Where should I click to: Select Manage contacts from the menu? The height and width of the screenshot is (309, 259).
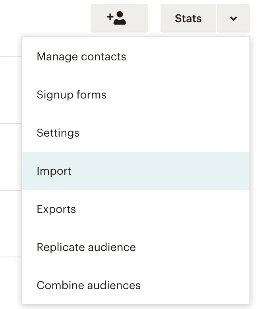81,57
